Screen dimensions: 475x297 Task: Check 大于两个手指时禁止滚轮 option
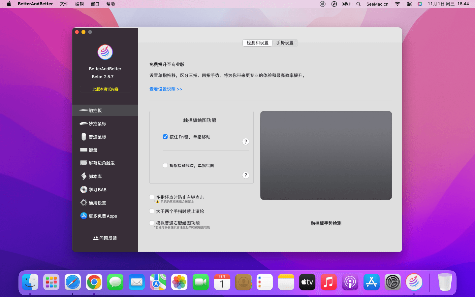pyautogui.click(x=152, y=211)
